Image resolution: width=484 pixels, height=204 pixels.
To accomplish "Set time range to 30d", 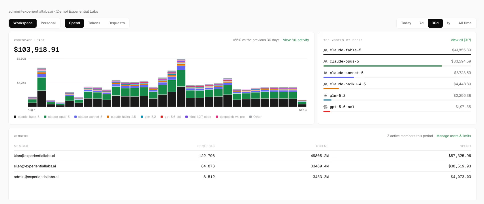I will click(435, 23).
